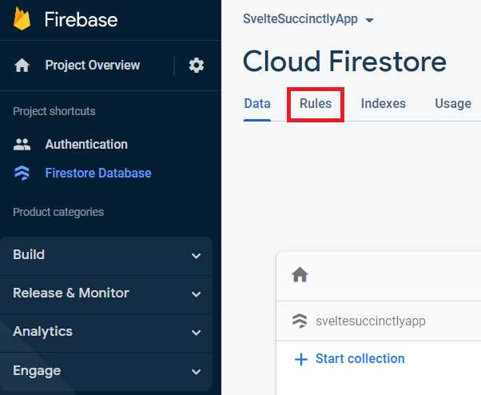Expand the Release & Monitor category

tap(106, 293)
